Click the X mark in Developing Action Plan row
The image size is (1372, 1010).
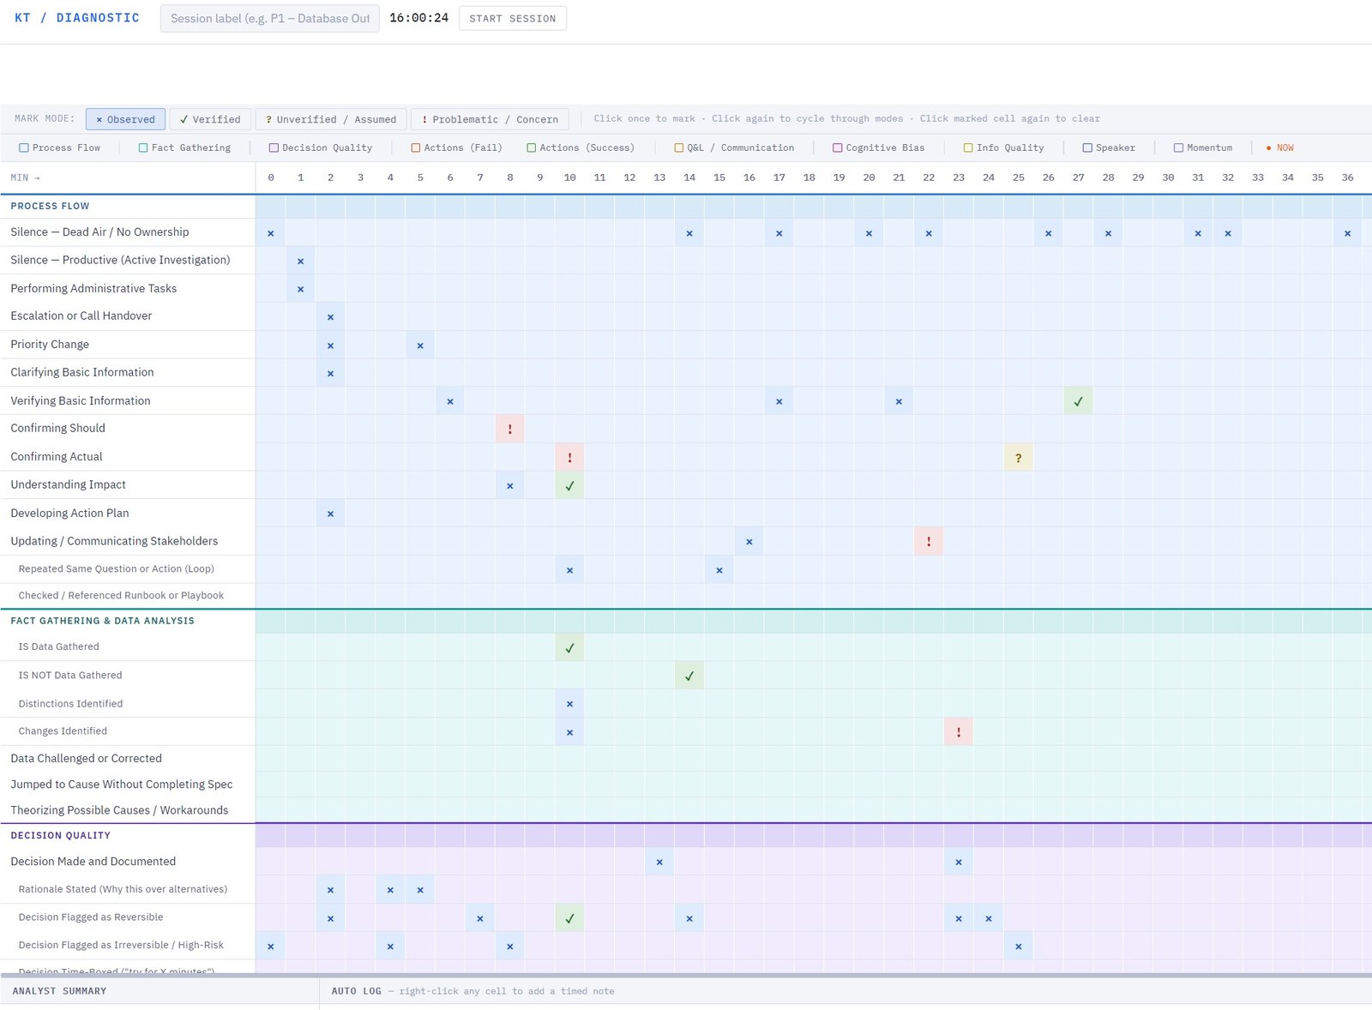pos(330,514)
